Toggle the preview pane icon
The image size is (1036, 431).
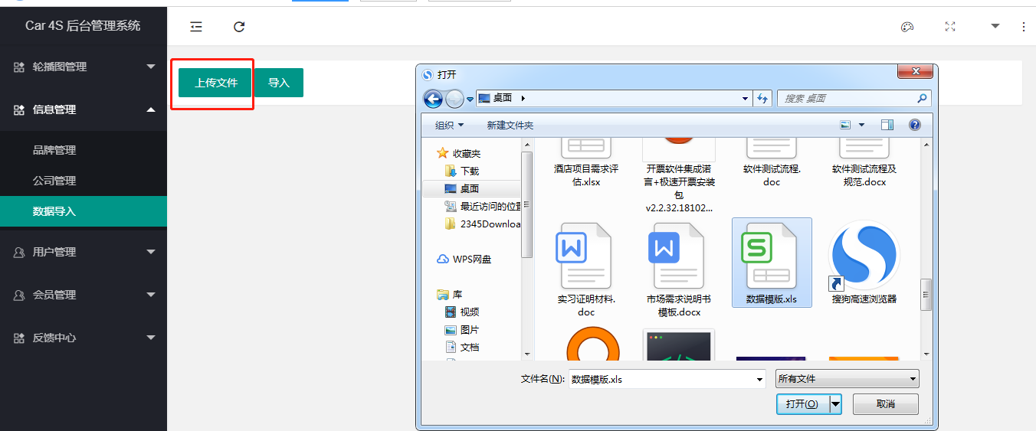887,125
